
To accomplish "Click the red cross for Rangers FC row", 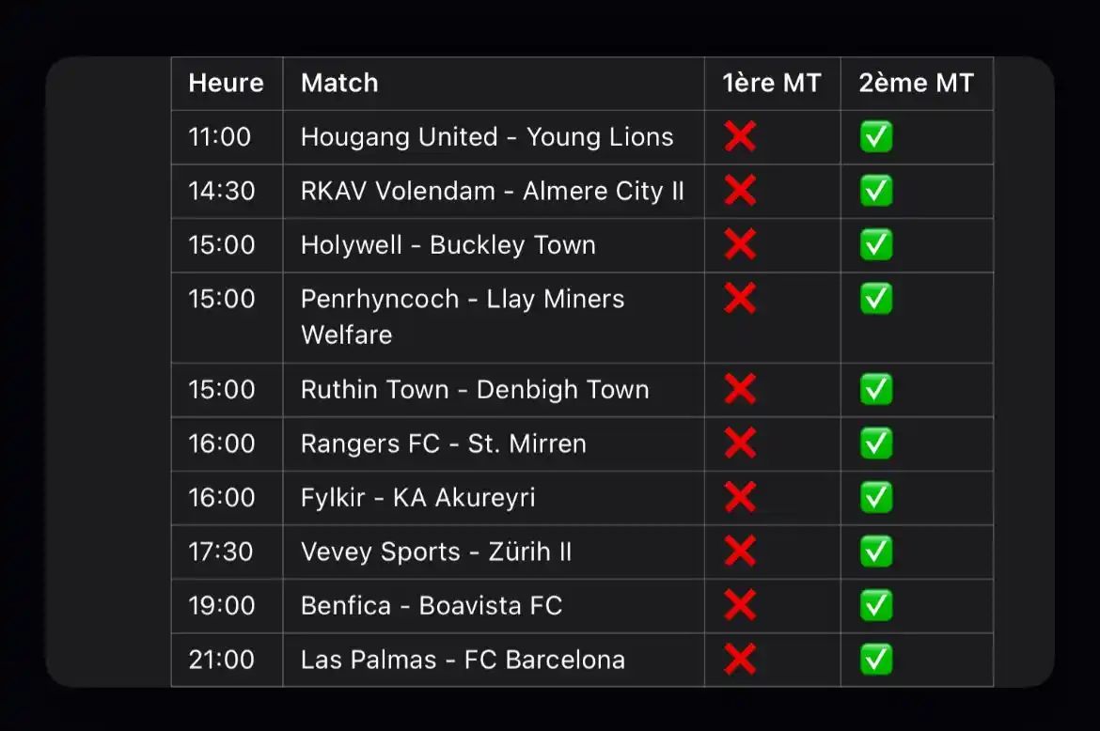I will 740,443.
